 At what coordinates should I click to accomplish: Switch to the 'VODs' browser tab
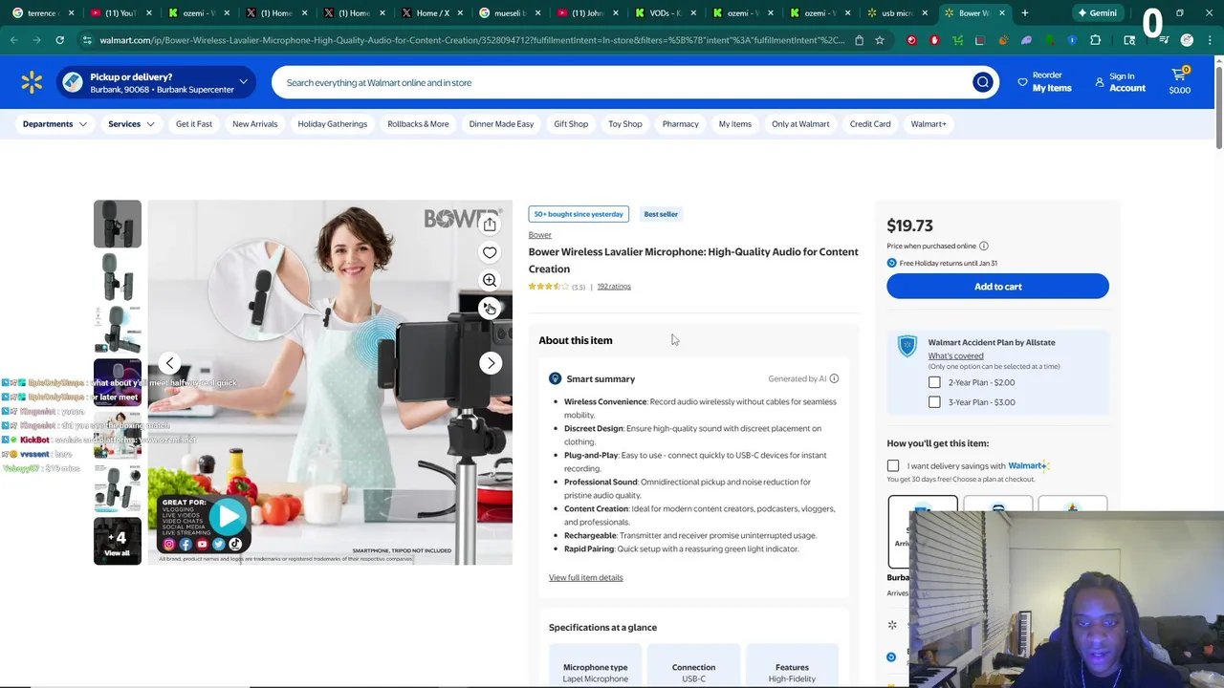point(665,13)
